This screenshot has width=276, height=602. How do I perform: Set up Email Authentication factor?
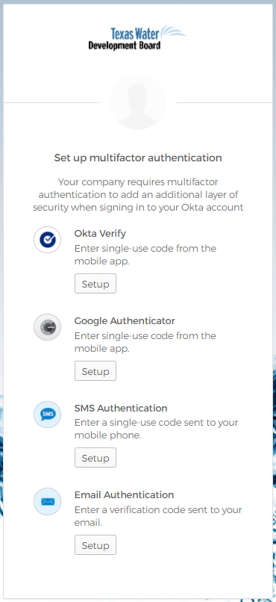pyautogui.click(x=95, y=545)
